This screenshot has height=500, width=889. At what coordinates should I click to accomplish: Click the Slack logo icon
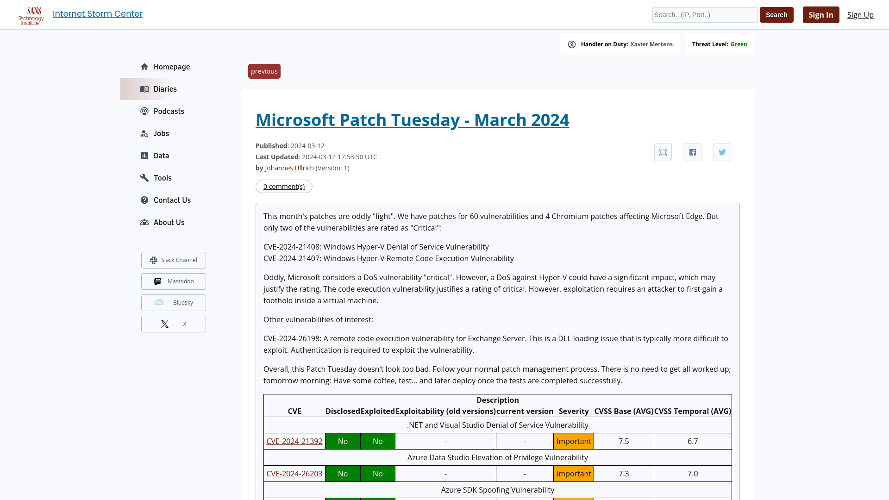click(x=154, y=260)
